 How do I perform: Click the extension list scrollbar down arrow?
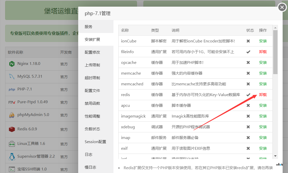pyautogui.click(x=275, y=156)
